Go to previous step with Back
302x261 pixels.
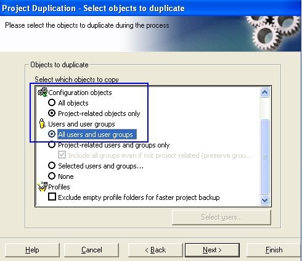tap(155, 250)
